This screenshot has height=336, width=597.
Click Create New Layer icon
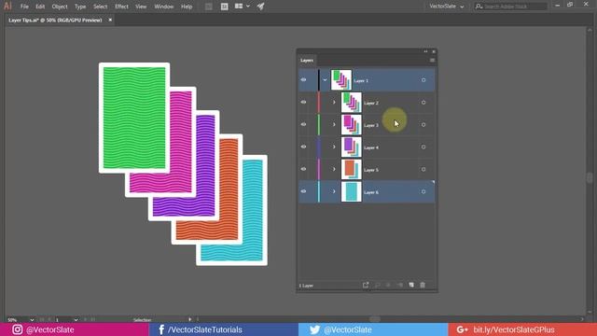click(x=411, y=285)
